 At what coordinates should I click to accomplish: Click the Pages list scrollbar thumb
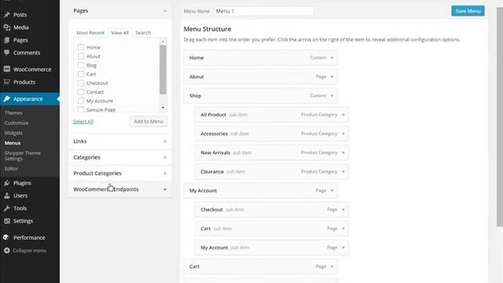pos(163,70)
